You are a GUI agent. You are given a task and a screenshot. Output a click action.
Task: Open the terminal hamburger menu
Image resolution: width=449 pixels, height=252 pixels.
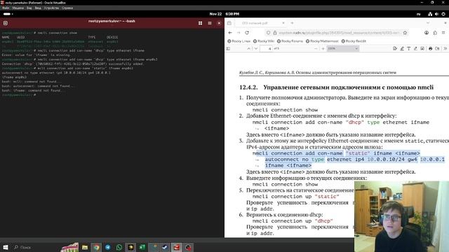click(x=210, y=23)
